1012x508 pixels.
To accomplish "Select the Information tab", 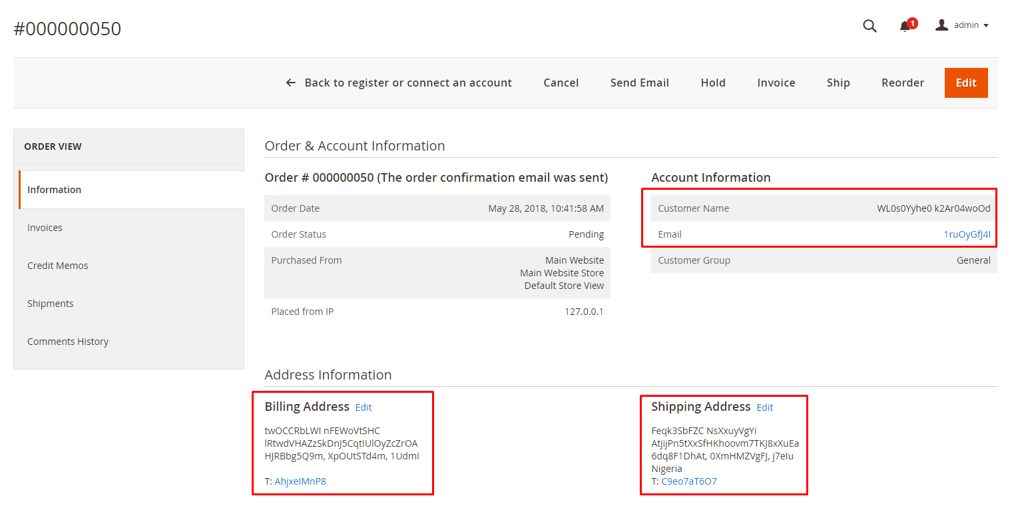I will pyautogui.click(x=54, y=190).
